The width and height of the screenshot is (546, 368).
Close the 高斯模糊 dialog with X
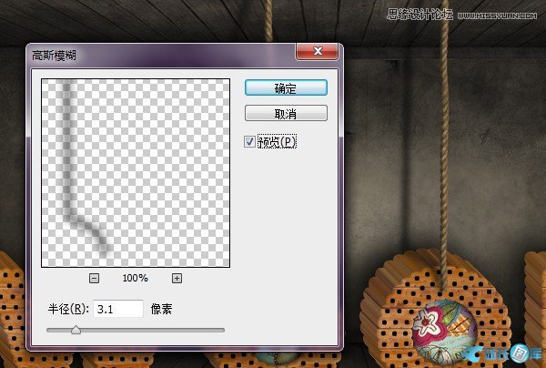pyautogui.click(x=318, y=55)
